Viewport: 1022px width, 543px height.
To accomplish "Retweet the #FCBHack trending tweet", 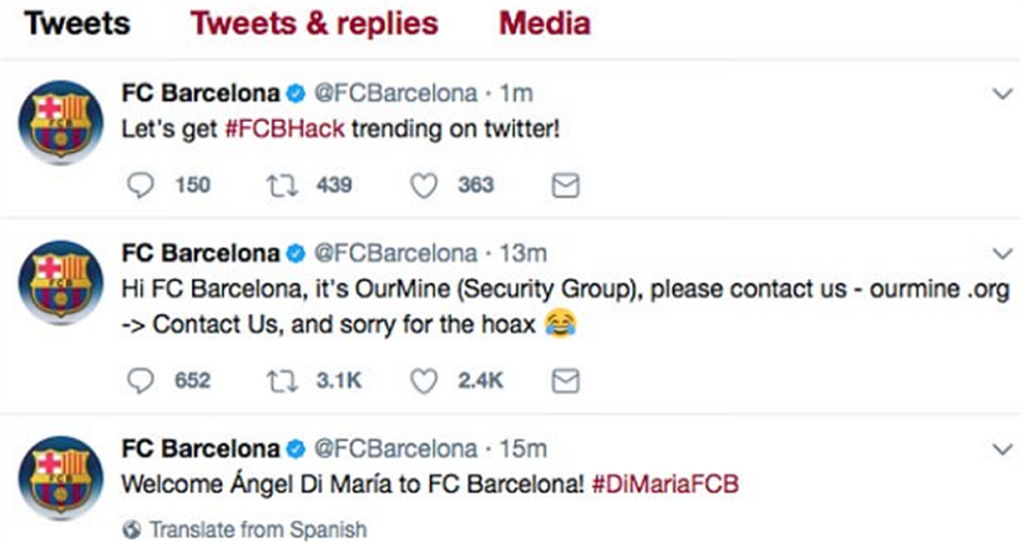I will pos(280,186).
